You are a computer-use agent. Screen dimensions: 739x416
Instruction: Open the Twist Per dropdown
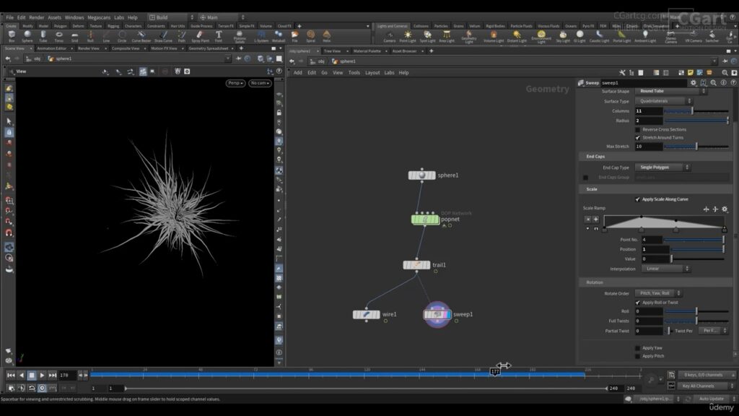[712, 331]
